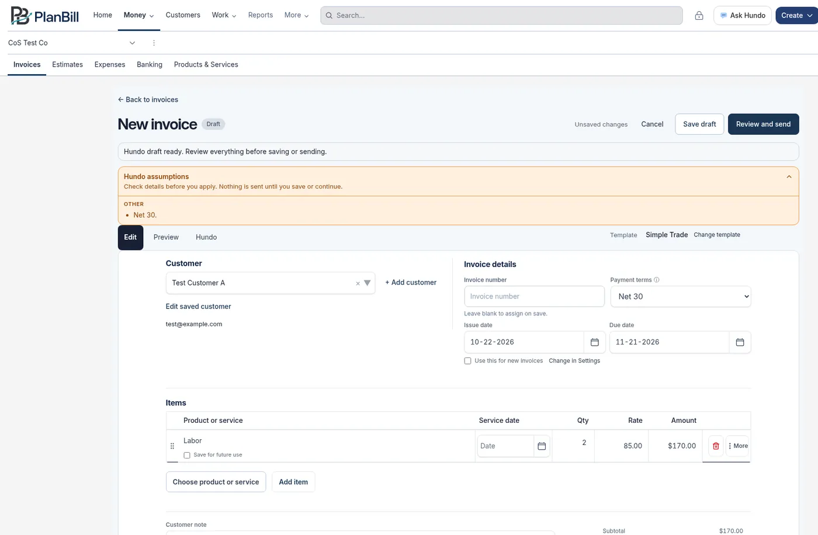Open the Issue date calendar picker
The width and height of the screenshot is (818, 535).
tap(595, 342)
